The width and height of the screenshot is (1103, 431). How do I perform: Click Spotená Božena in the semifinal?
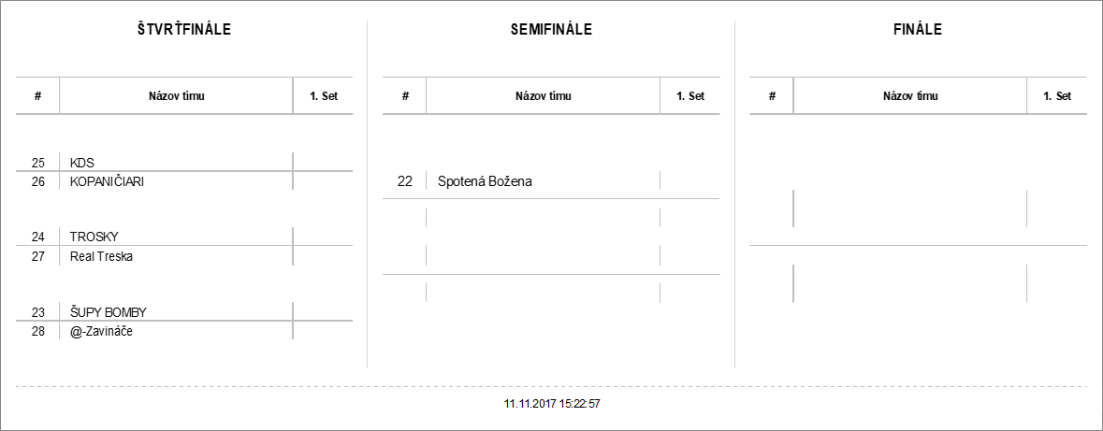(x=485, y=181)
